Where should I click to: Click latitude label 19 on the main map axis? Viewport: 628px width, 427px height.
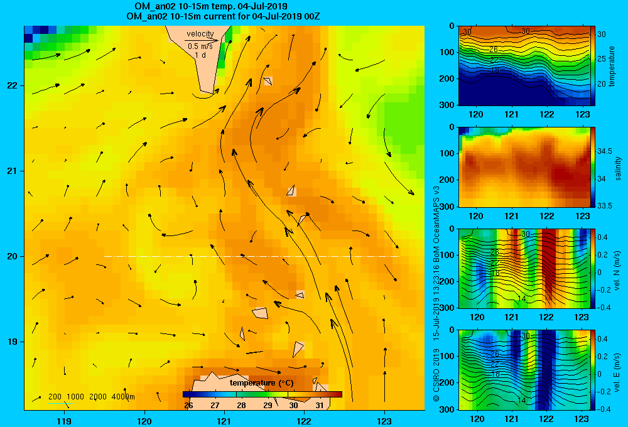12,342
